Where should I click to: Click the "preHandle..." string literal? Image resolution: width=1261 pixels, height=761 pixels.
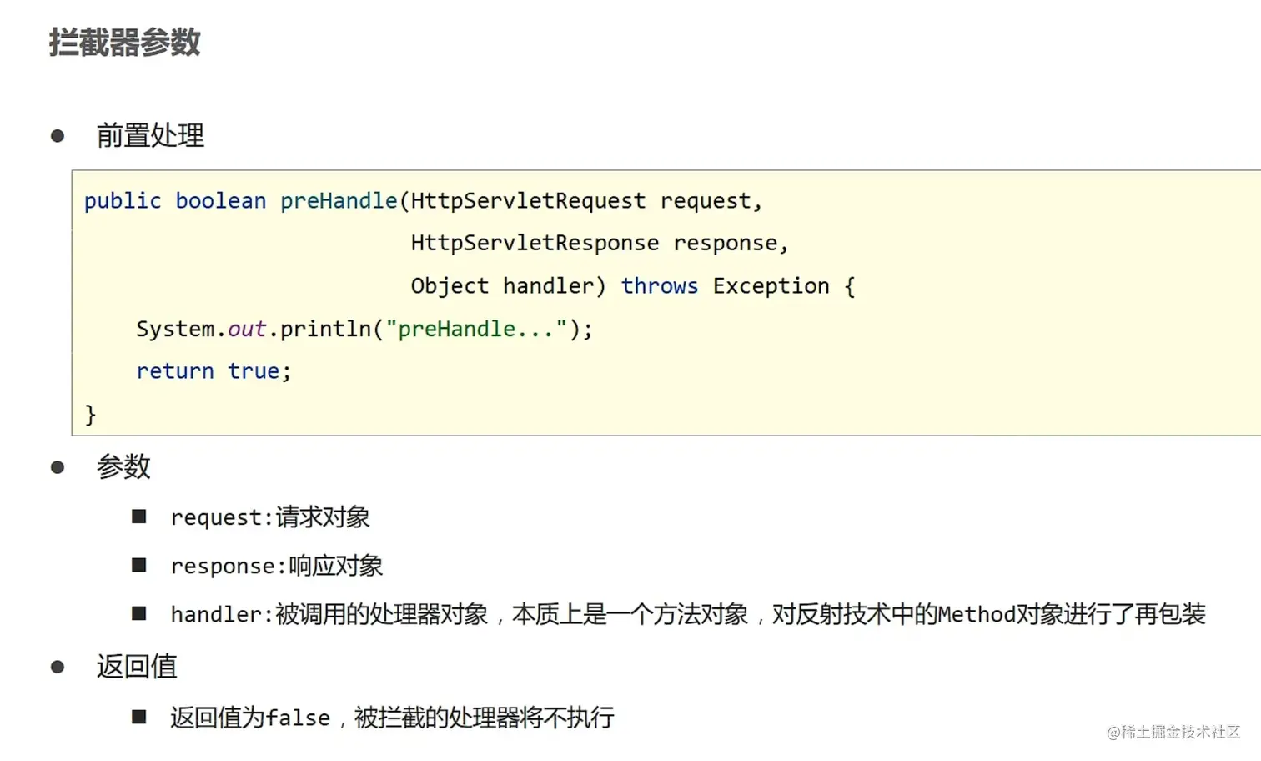[476, 329]
